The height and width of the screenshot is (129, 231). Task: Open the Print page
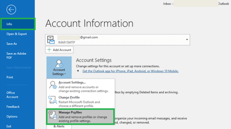click(10, 77)
